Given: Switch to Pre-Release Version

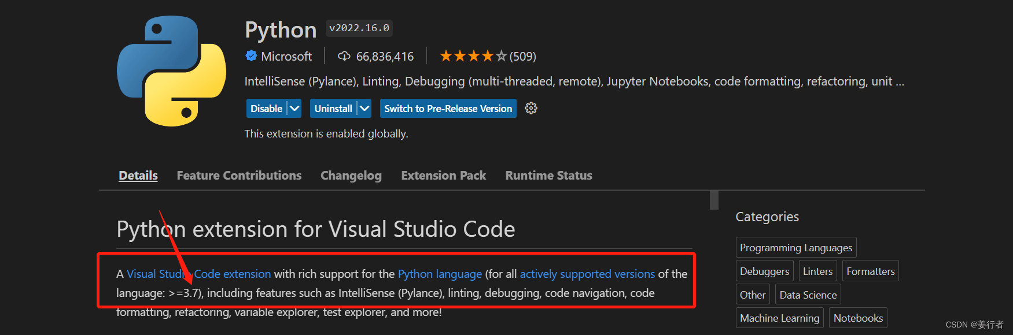Looking at the screenshot, I should pyautogui.click(x=448, y=109).
